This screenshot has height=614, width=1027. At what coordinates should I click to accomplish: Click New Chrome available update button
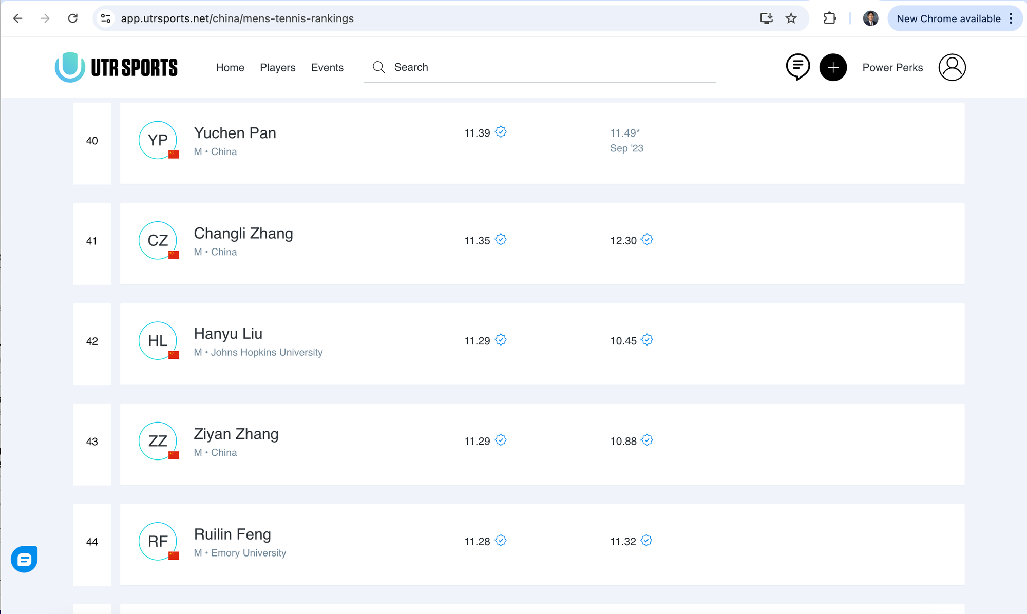[x=948, y=18]
